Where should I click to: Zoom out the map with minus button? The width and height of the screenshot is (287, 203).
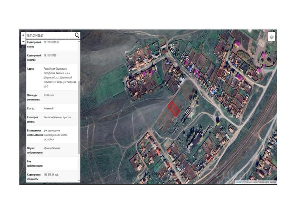click(x=23, y=42)
